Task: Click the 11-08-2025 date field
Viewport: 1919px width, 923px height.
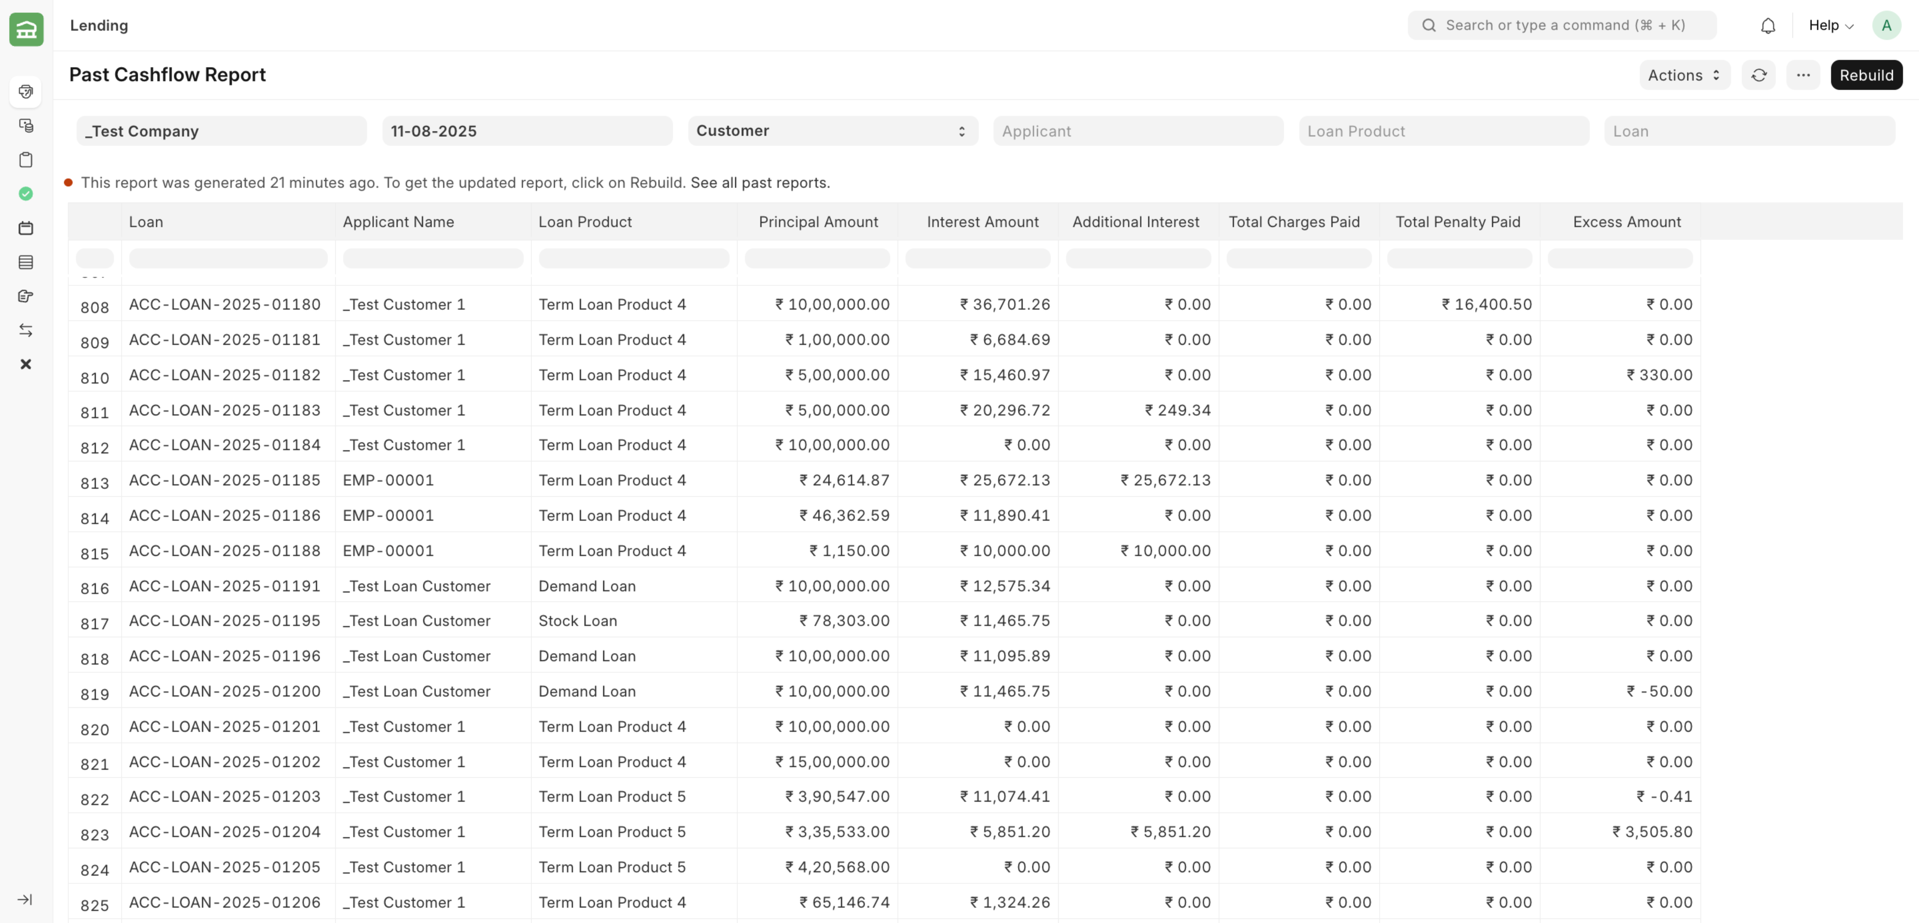Action: click(527, 131)
